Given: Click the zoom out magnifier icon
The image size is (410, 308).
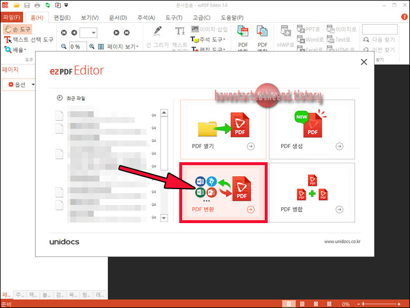Looking at the screenshot, I should tap(63, 46).
